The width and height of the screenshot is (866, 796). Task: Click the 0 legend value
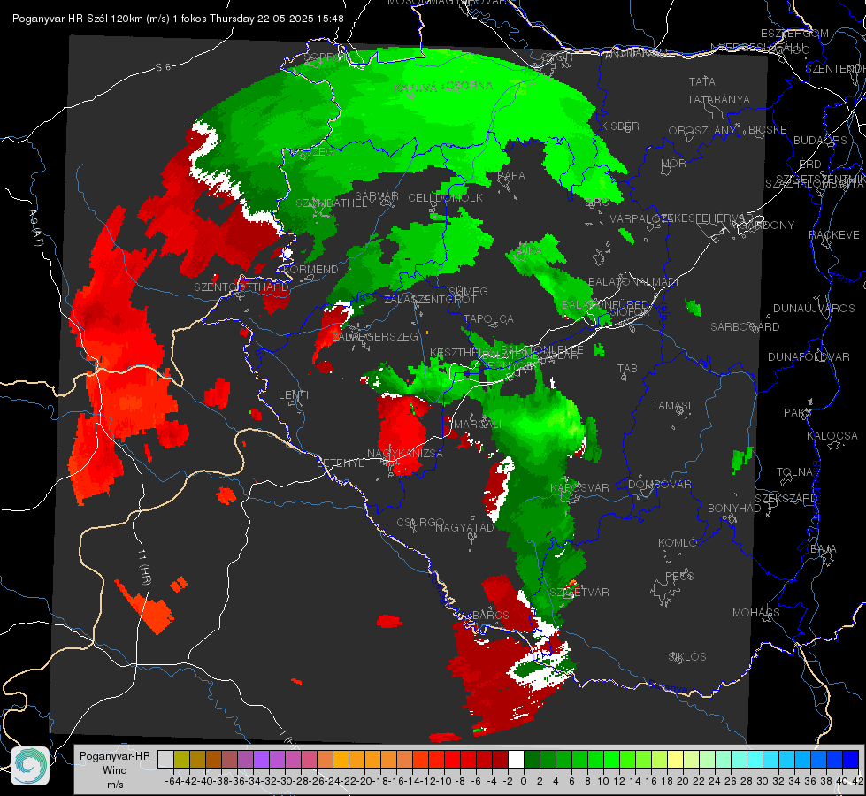524,781
